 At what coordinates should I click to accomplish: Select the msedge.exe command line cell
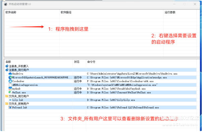127,77
